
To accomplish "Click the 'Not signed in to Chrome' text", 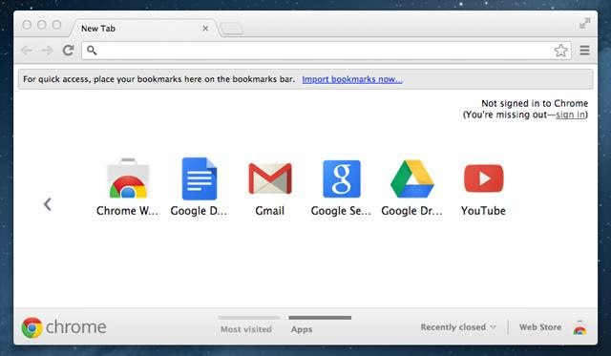I will click(x=535, y=103).
